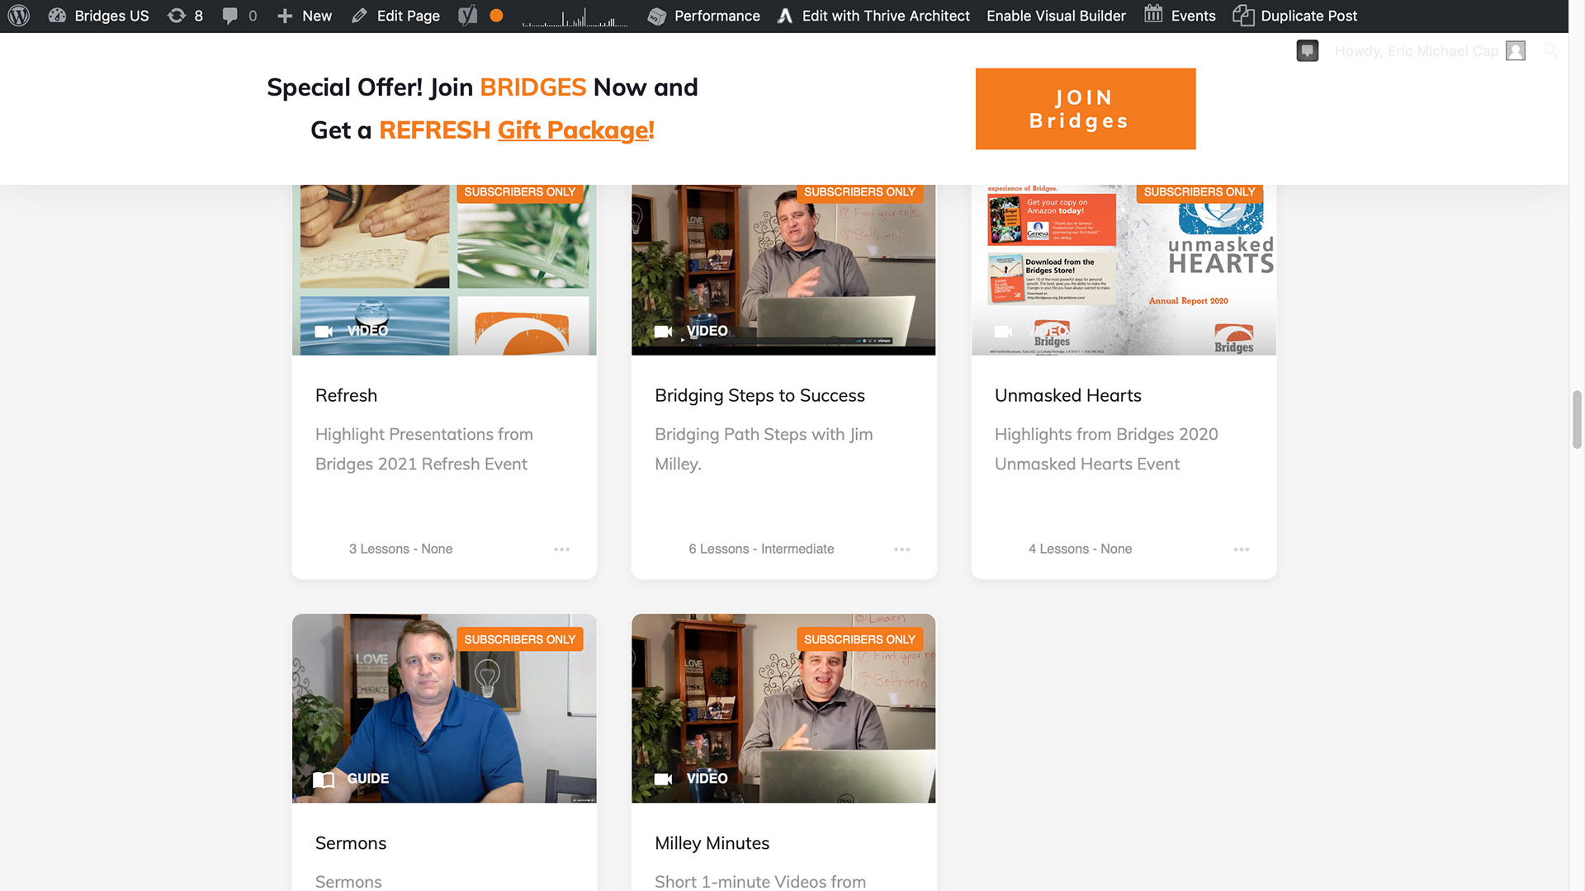This screenshot has width=1585, height=891.
Task: Toggle the admin bar notification icon
Action: [x=1308, y=50]
